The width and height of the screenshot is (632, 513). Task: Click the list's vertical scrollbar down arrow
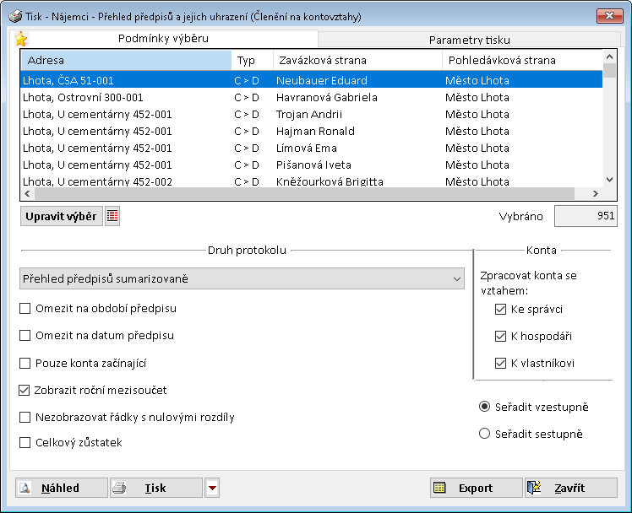(609, 179)
